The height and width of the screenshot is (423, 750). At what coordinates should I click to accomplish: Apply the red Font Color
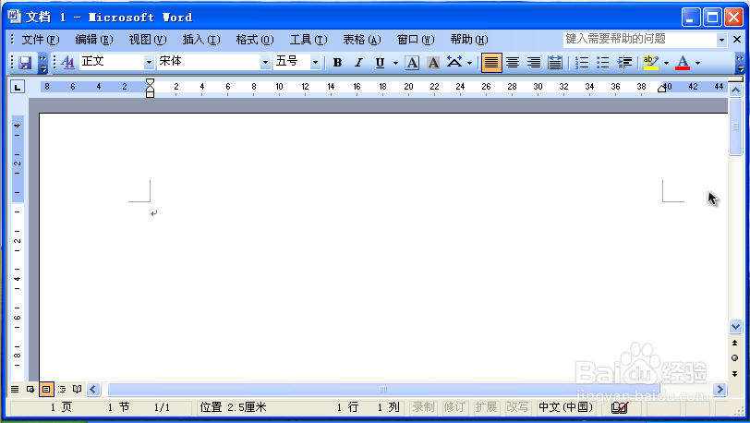tap(683, 62)
